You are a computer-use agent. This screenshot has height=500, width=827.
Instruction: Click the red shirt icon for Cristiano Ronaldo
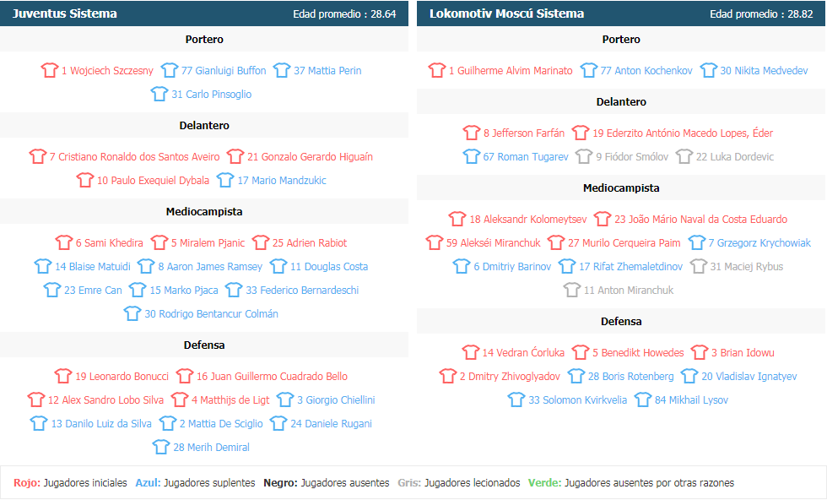37,156
